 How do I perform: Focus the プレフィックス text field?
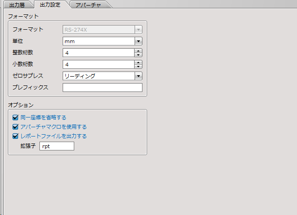(102, 88)
